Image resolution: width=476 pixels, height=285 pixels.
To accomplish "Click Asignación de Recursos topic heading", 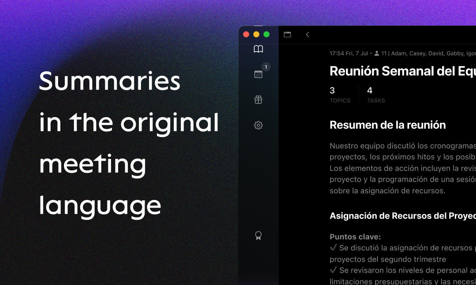I will point(403,216).
